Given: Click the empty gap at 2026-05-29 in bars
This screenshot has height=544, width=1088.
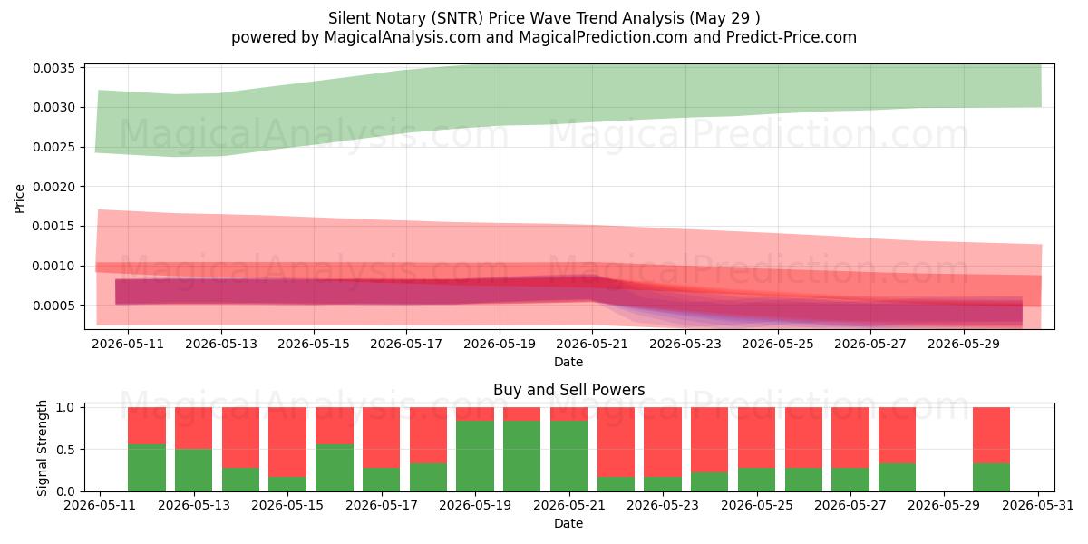Looking at the screenshot, I should click(x=944, y=449).
